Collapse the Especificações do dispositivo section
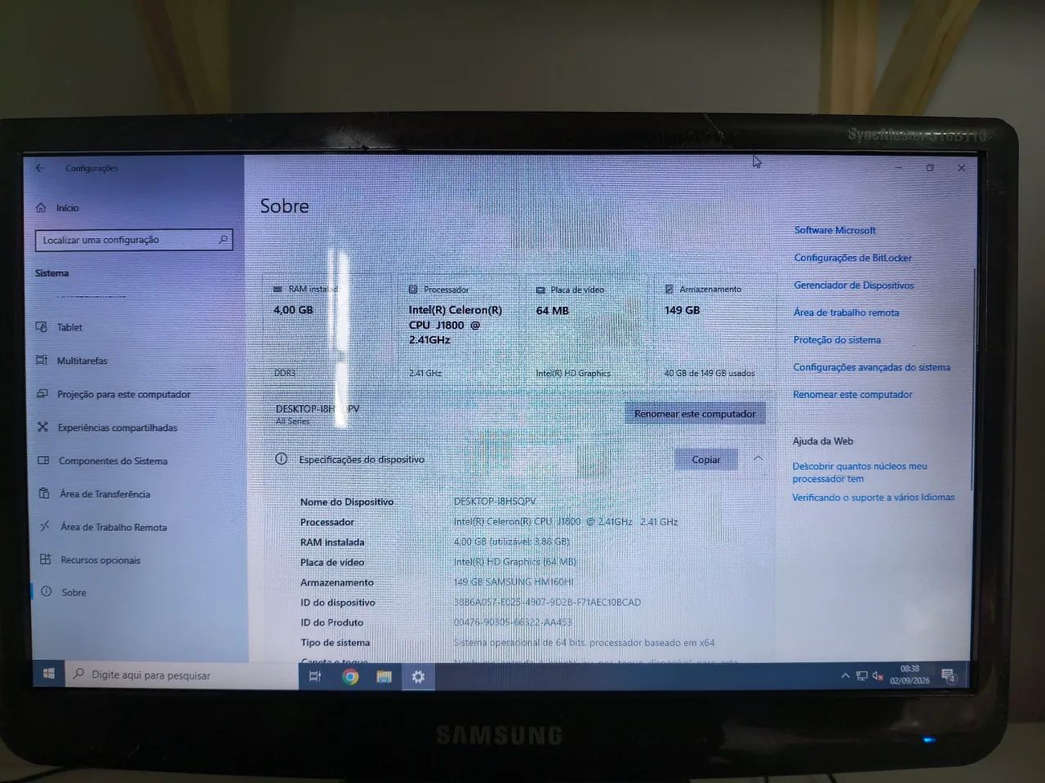1045x783 pixels. [758, 458]
